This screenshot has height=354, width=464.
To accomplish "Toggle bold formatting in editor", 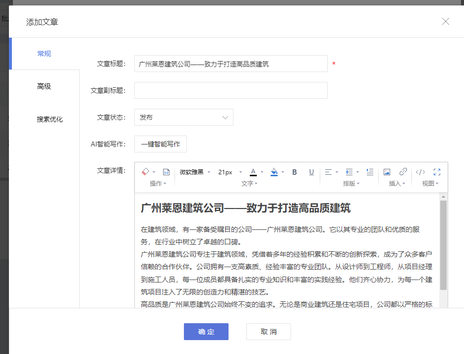I will tap(294, 172).
